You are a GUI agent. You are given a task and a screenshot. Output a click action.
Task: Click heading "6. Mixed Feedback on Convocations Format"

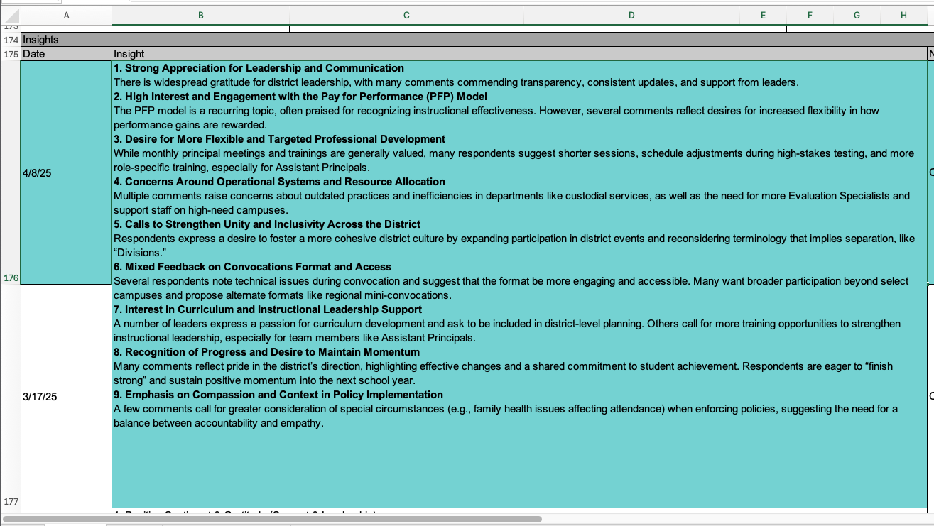click(x=252, y=267)
